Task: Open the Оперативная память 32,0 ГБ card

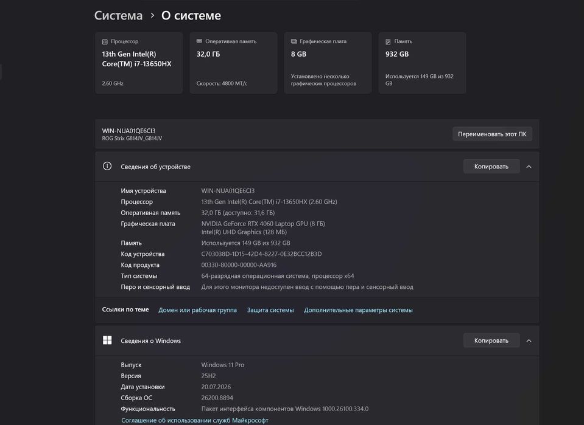Action: [233, 63]
